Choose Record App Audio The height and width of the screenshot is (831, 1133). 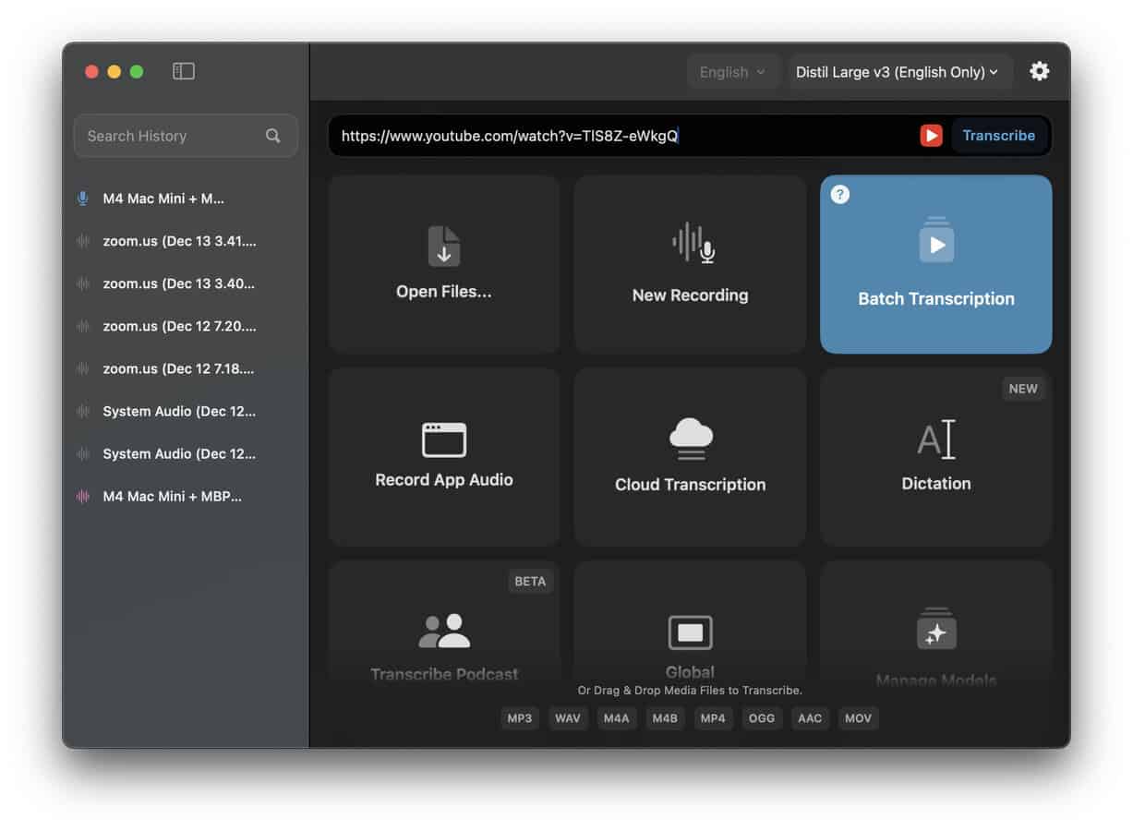pyautogui.click(x=444, y=456)
